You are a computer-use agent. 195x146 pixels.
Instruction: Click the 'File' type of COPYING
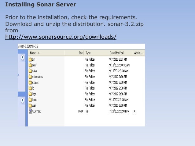point(86,111)
